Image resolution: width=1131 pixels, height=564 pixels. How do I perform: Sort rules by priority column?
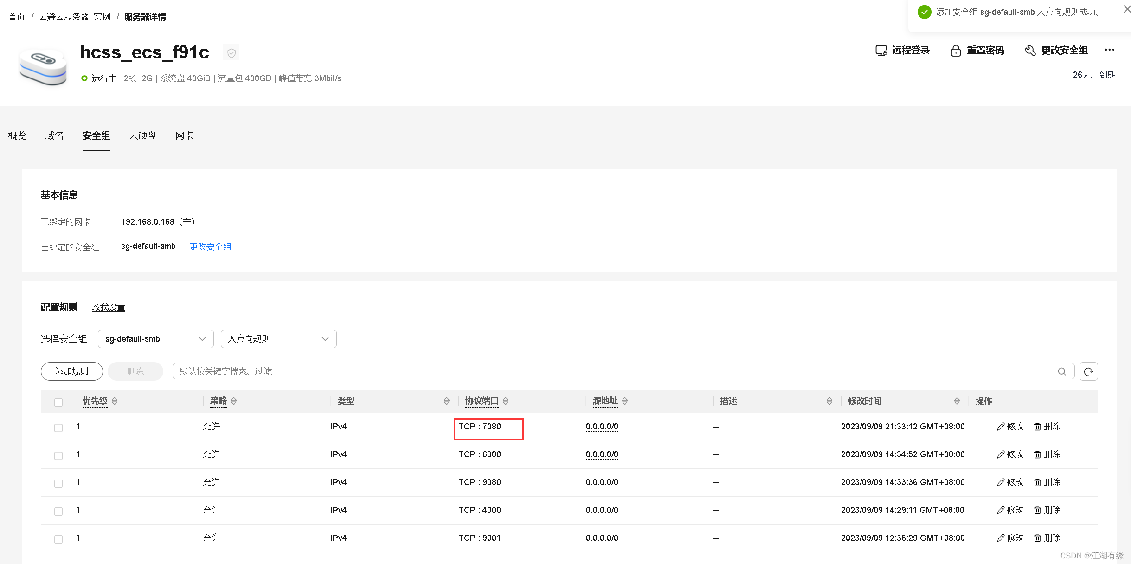pyautogui.click(x=115, y=401)
